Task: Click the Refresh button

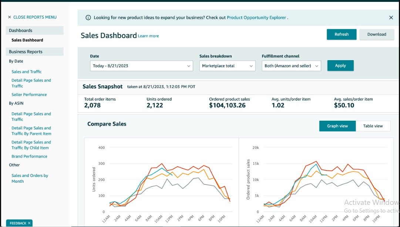Action: [342, 34]
